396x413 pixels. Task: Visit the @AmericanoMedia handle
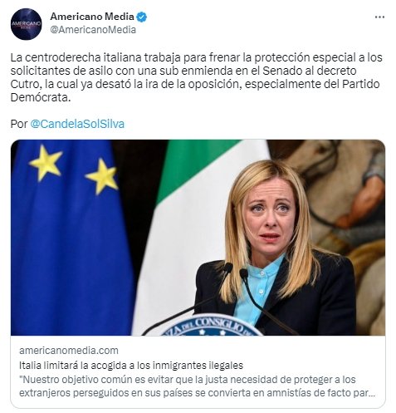tap(93, 30)
